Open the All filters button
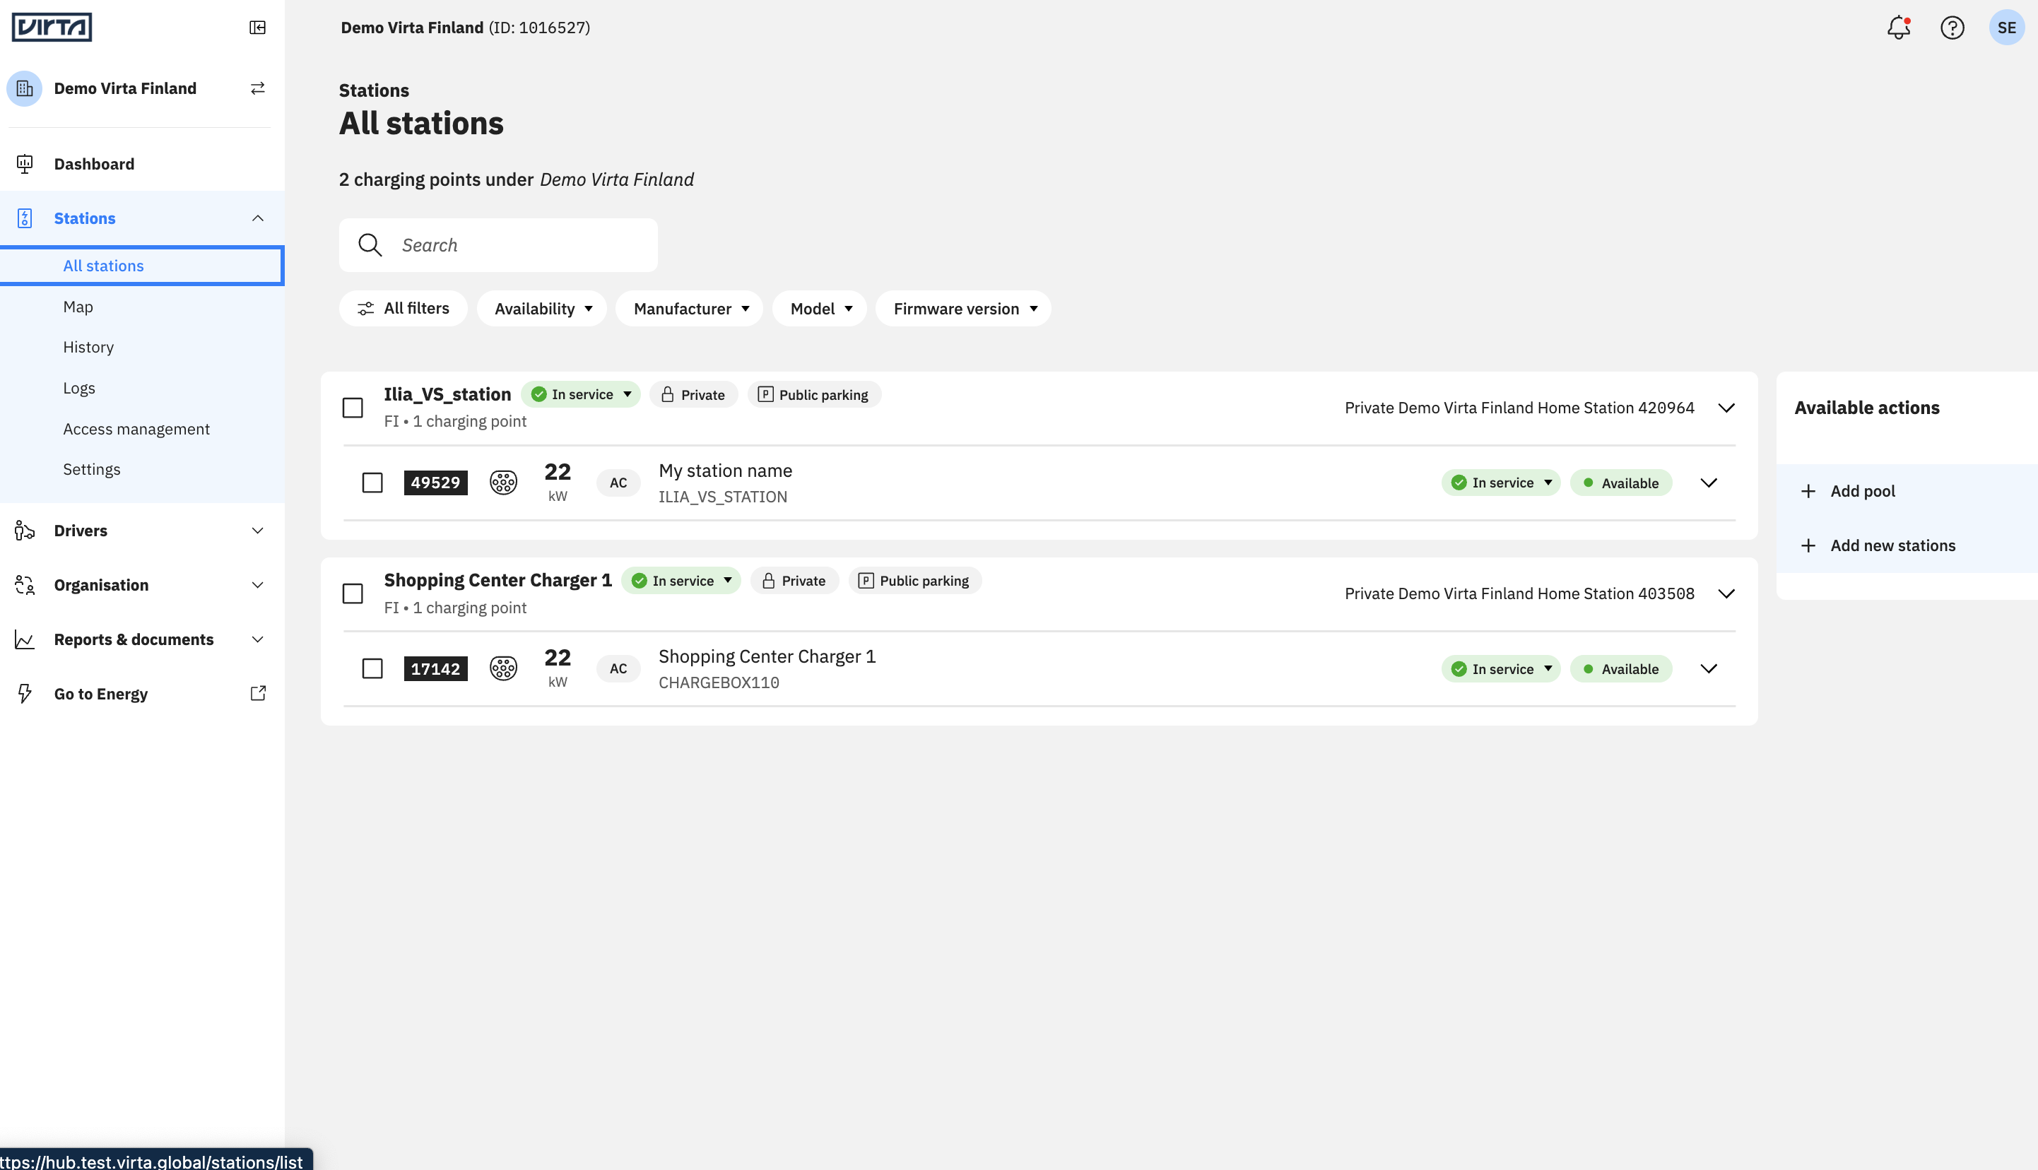 [x=404, y=309]
